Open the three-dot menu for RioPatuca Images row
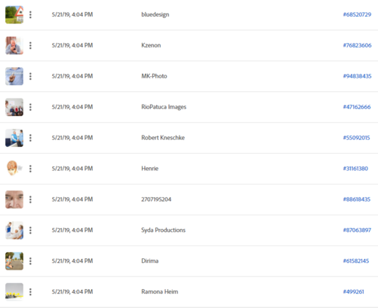 click(30, 107)
